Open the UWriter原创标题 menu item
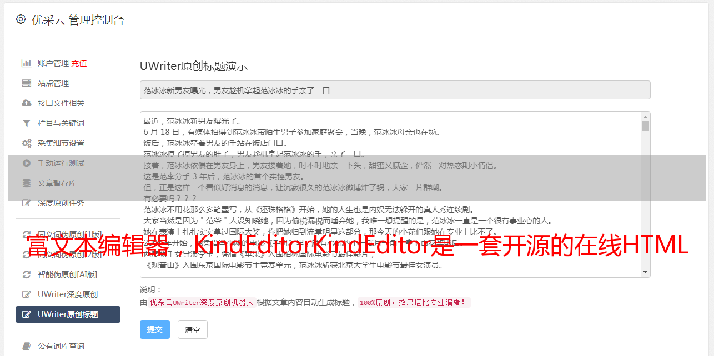Screen dimensions: 714x356 click(68, 314)
